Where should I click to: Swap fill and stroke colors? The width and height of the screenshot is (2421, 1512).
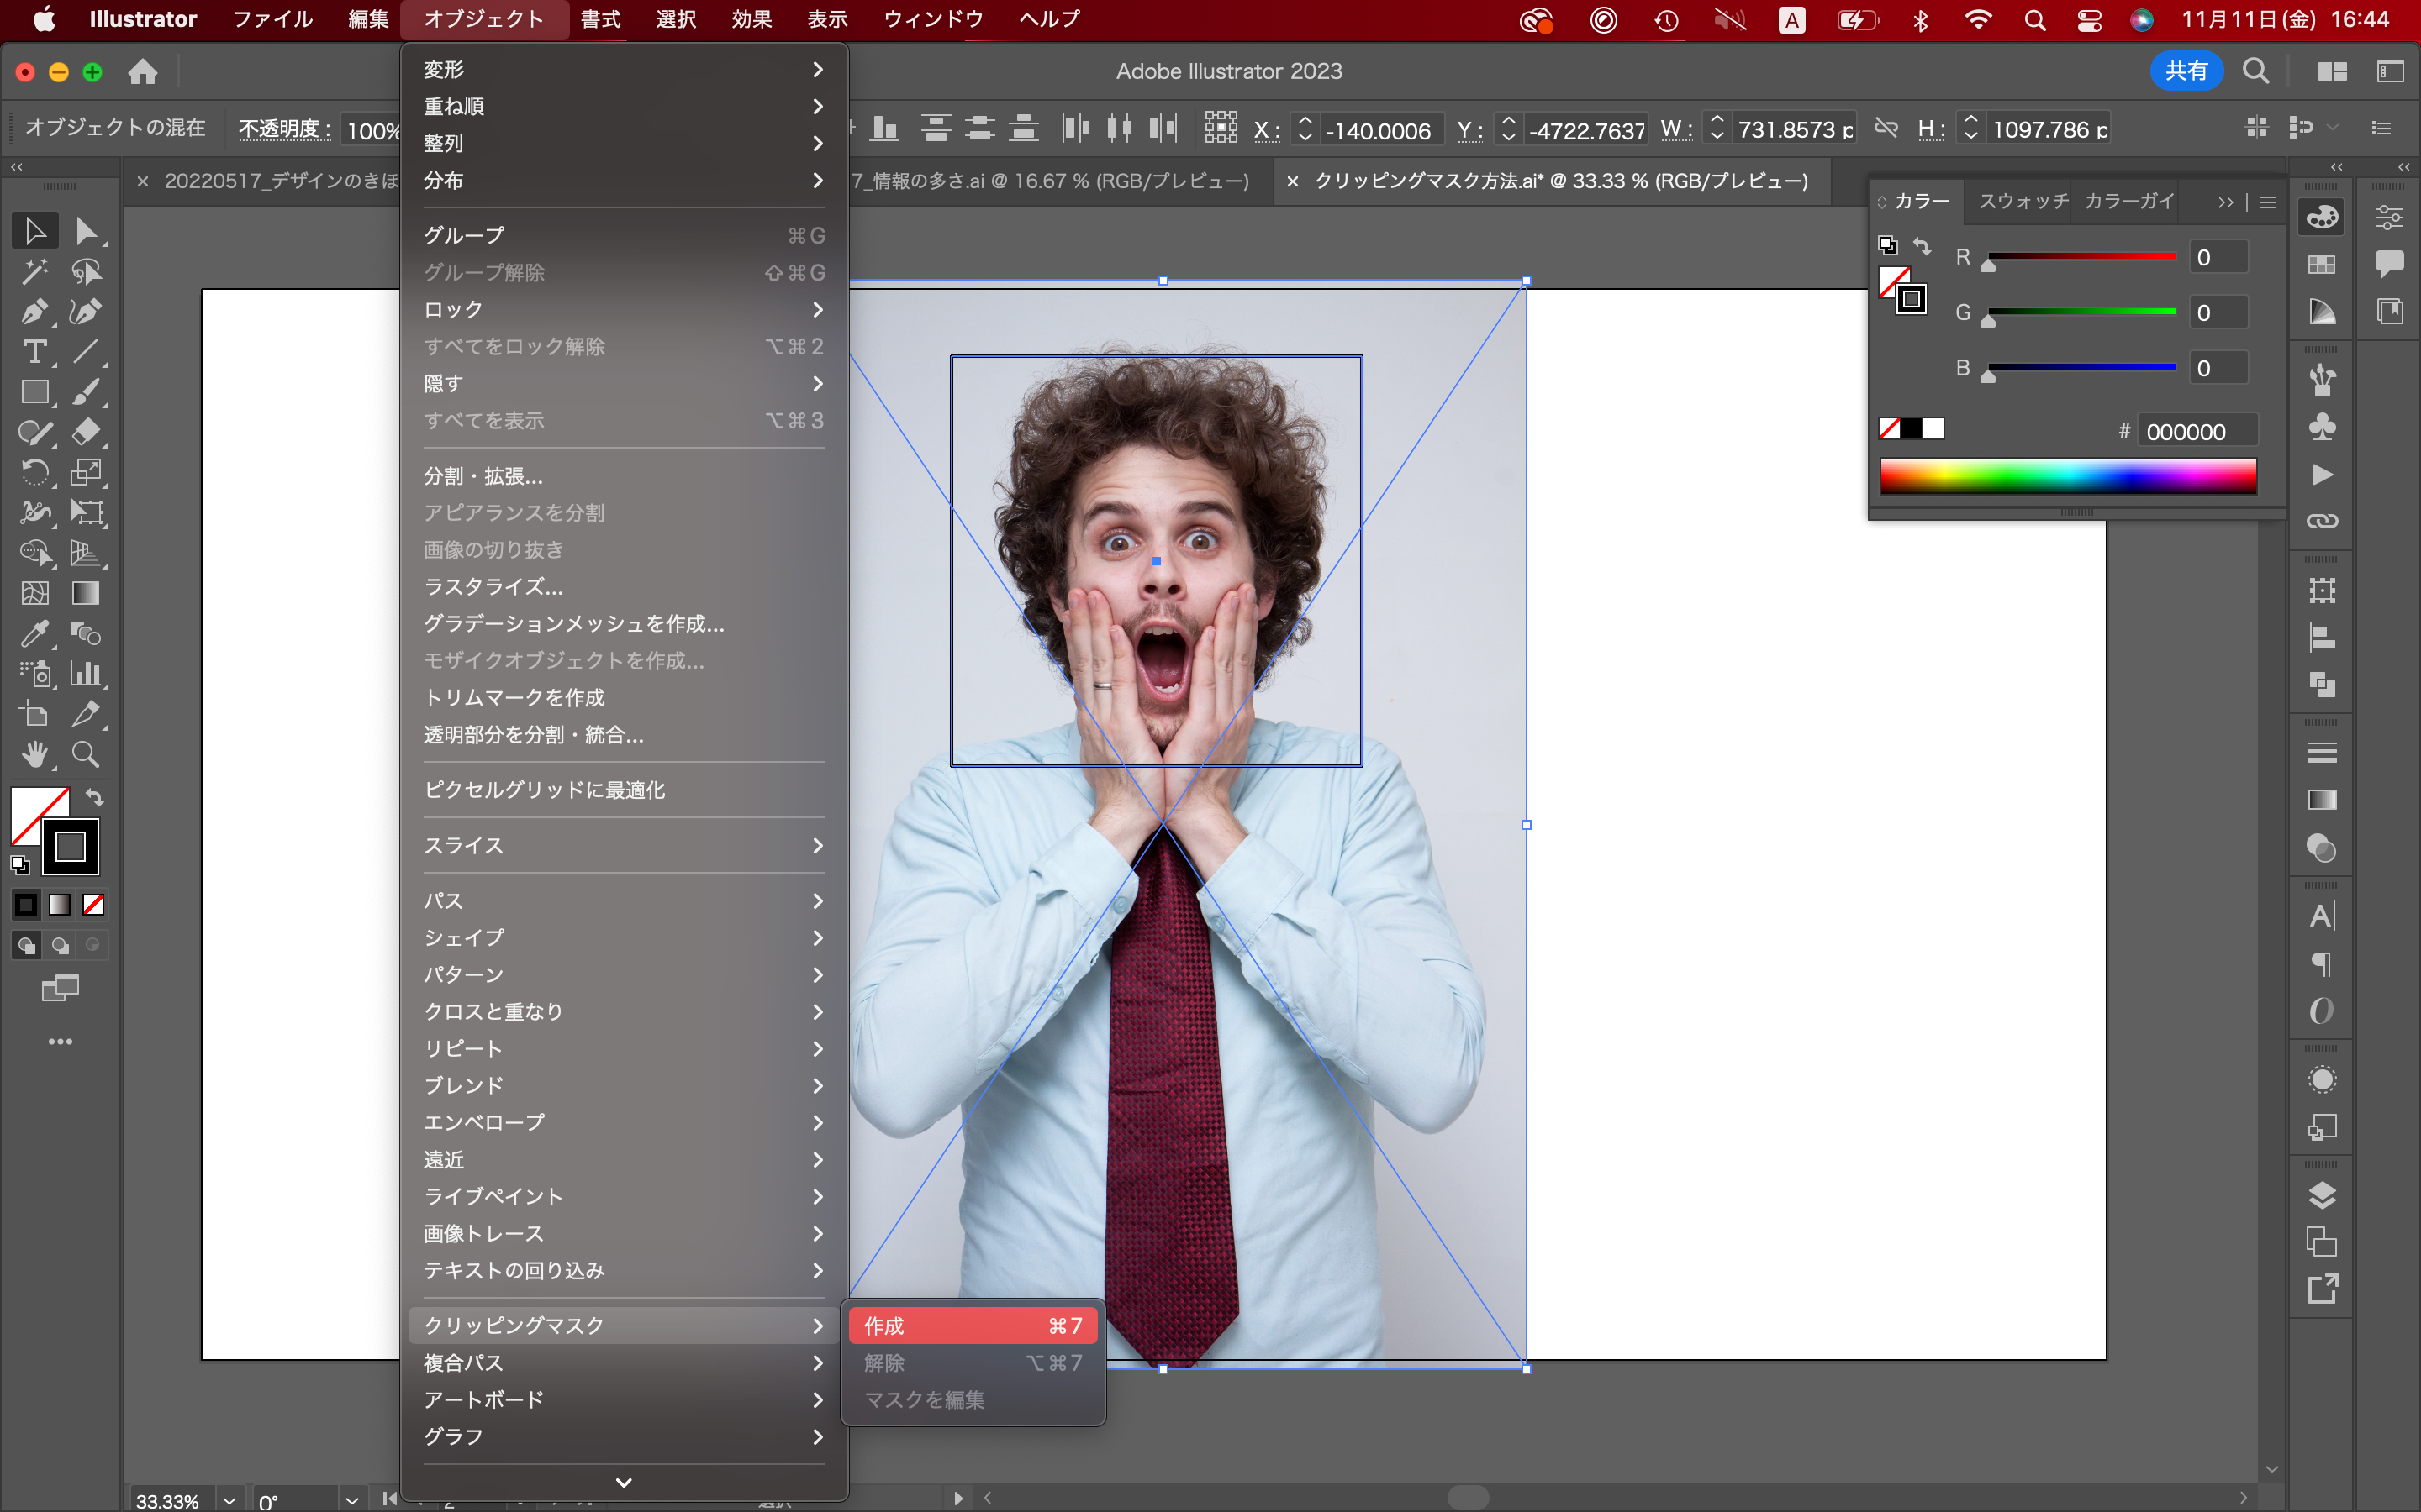coord(94,798)
